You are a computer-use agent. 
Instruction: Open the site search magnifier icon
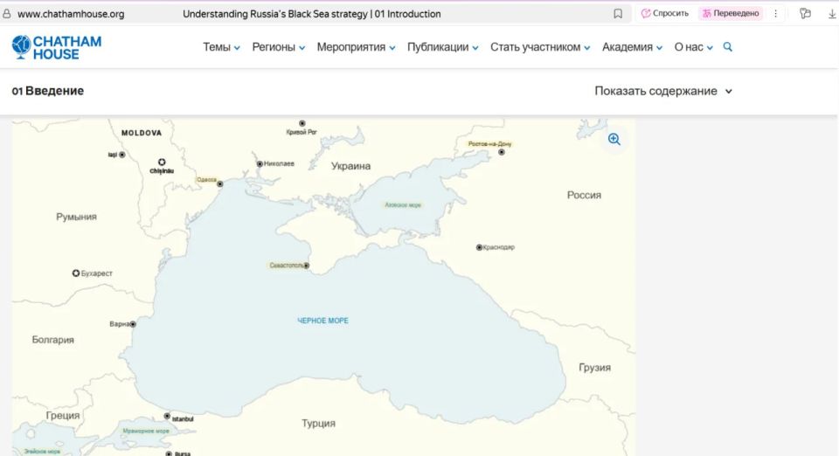(x=728, y=47)
